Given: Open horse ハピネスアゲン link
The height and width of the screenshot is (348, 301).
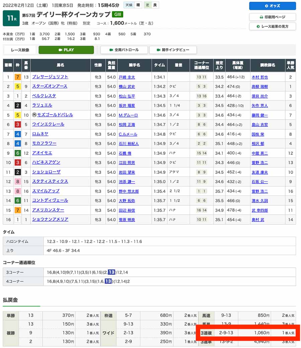Looking at the screenshot, I should click(x=46, y=162).
